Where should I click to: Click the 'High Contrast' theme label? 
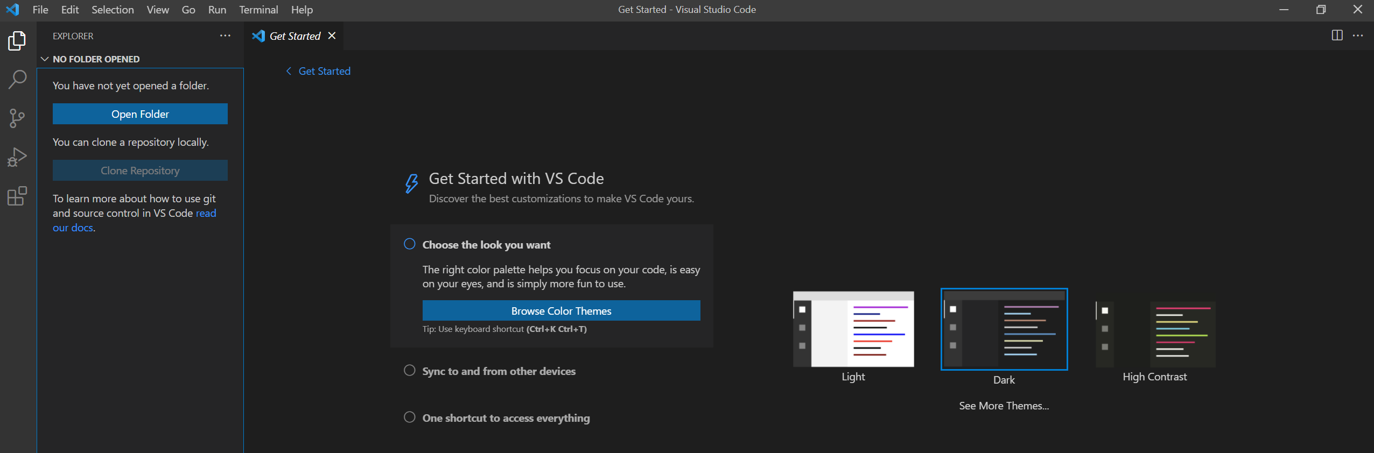coord(1155,377)
